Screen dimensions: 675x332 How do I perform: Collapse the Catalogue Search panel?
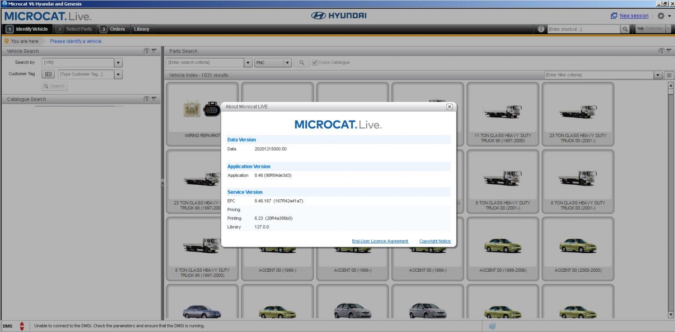153,99
